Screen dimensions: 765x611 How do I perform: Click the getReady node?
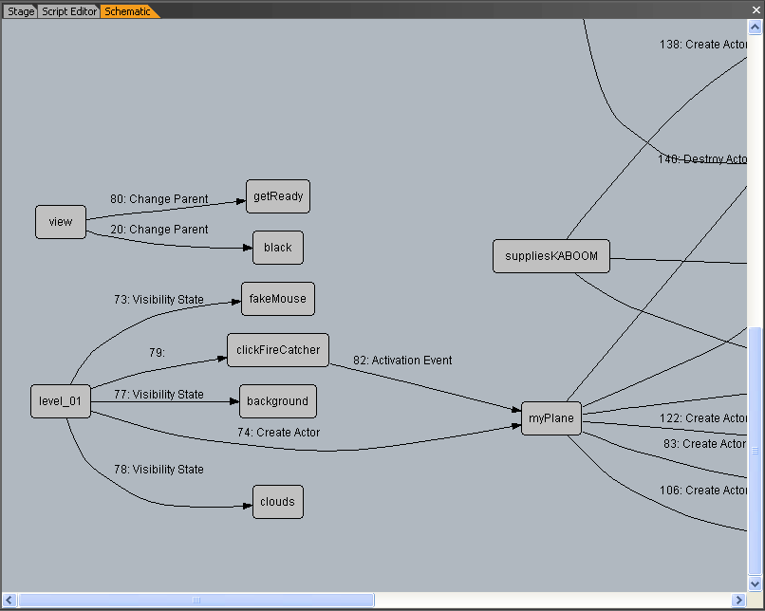278,196
